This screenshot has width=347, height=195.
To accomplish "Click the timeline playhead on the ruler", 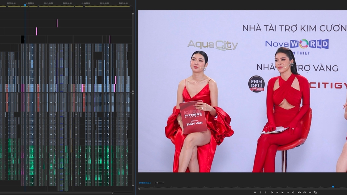I will click(x=25, y=5).
